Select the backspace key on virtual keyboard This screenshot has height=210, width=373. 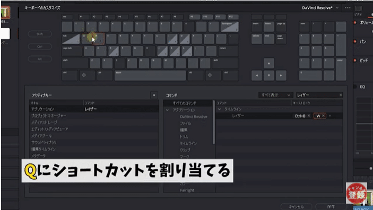[x=230, y=27]
